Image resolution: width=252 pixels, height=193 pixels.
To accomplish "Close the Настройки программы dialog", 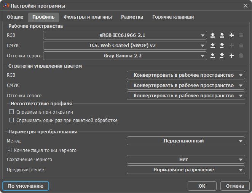I will point(246,6).
